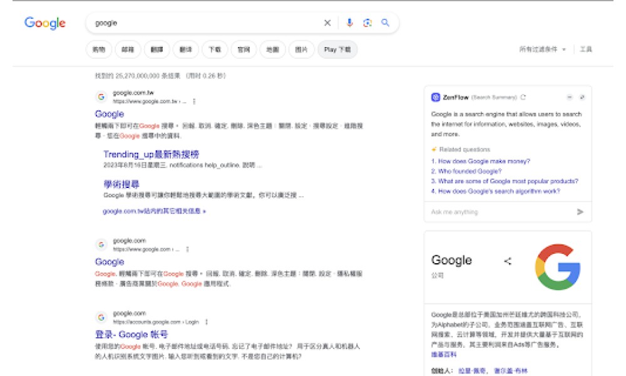This screenshot has height=376, width=626.
Task: Clear the search box with the X icon
Action: click(327, 23)
